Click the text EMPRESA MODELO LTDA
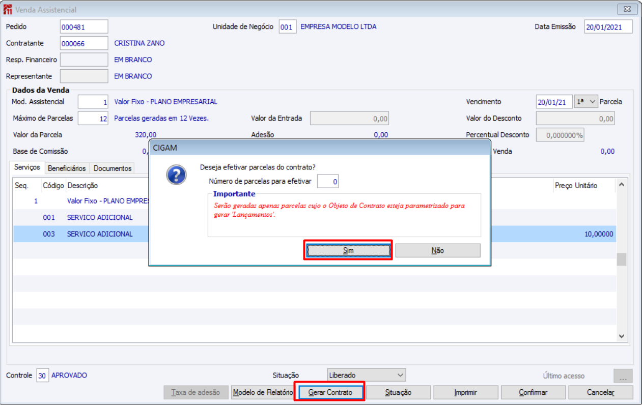642x405 pixels. coord(339,26)
